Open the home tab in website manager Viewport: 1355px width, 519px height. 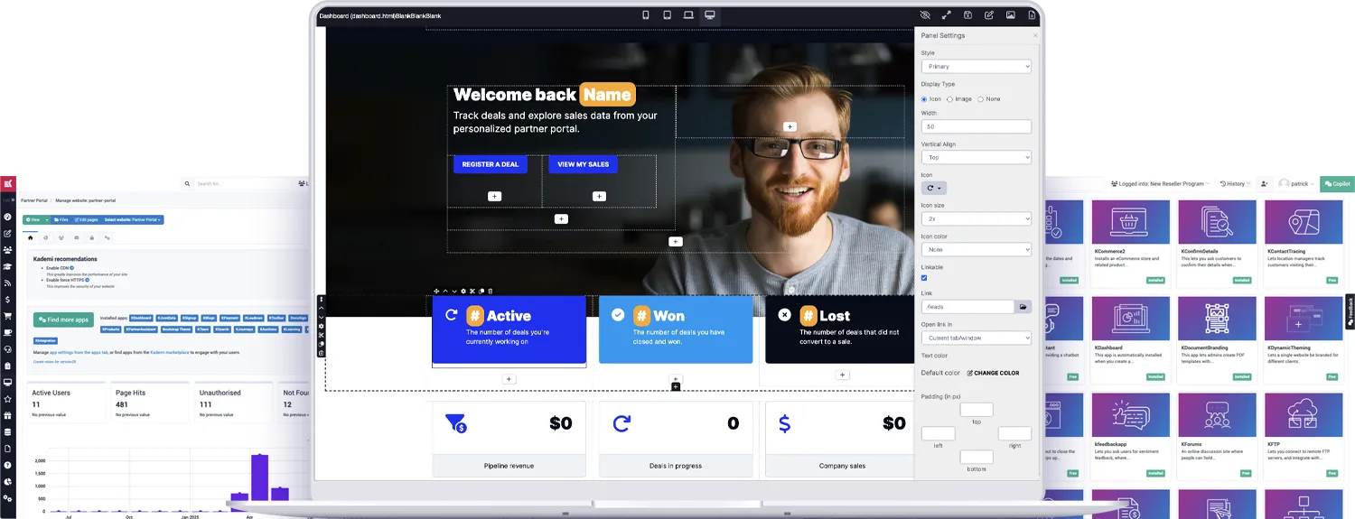tap(30, 237)
